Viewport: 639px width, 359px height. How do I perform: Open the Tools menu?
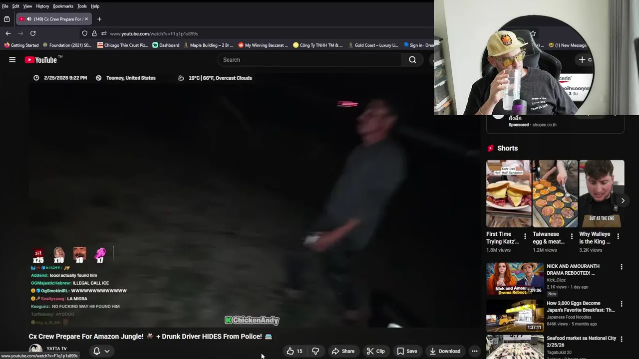click(82, 6)
